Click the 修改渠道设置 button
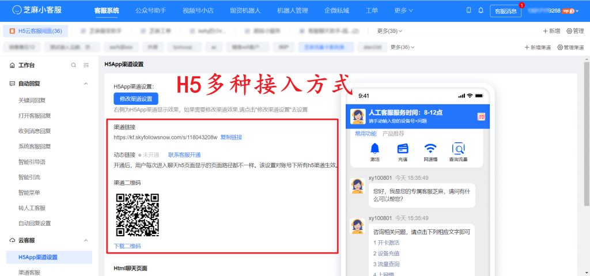 (x=136, y=99)
